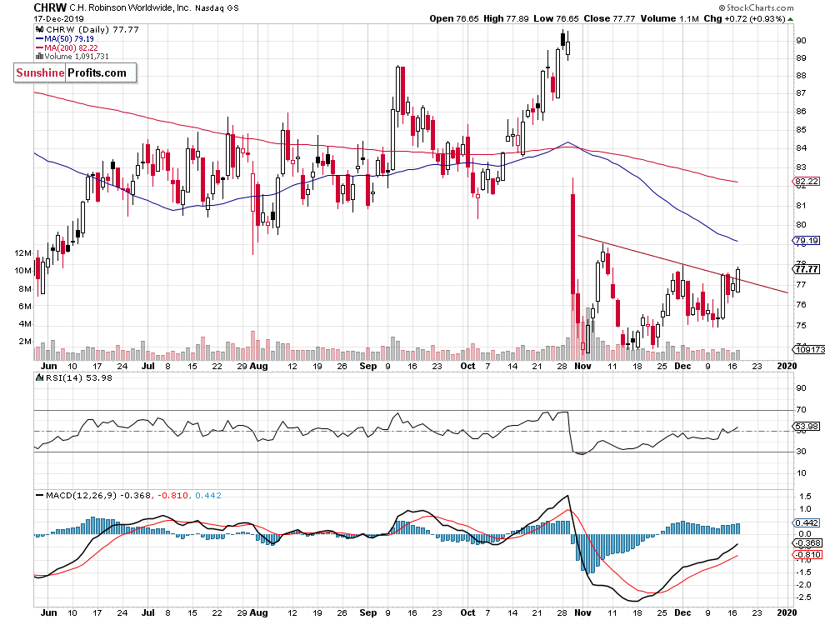Click the Dec label on price chart axis

(x=683, y=366)
